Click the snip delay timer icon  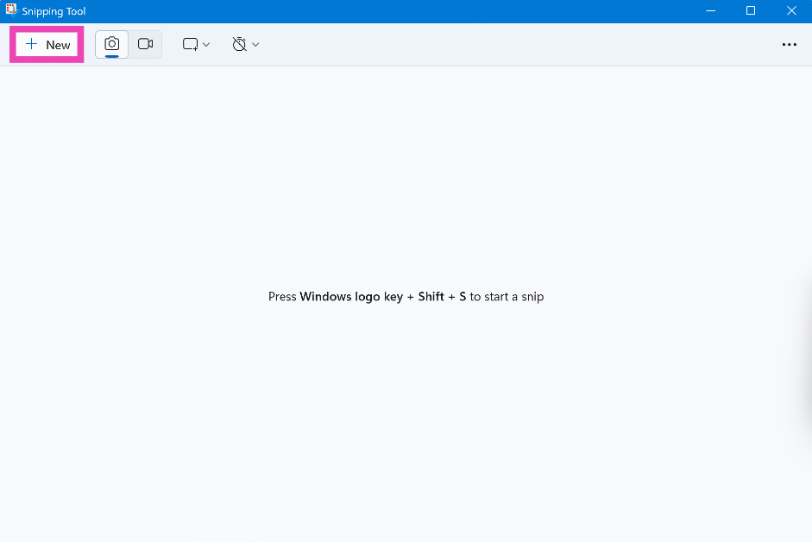point(240,44)
